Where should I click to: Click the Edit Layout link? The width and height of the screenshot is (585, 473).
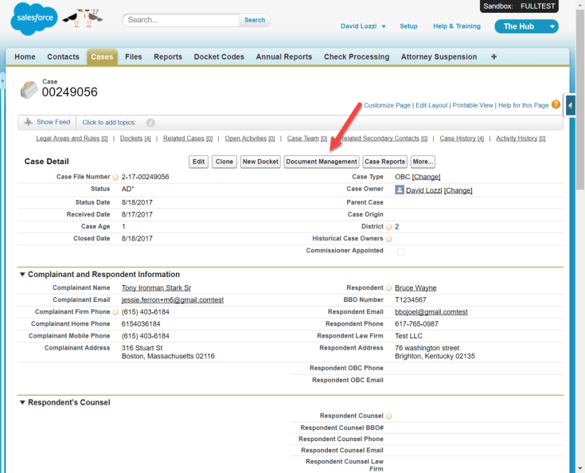[431, 105]
